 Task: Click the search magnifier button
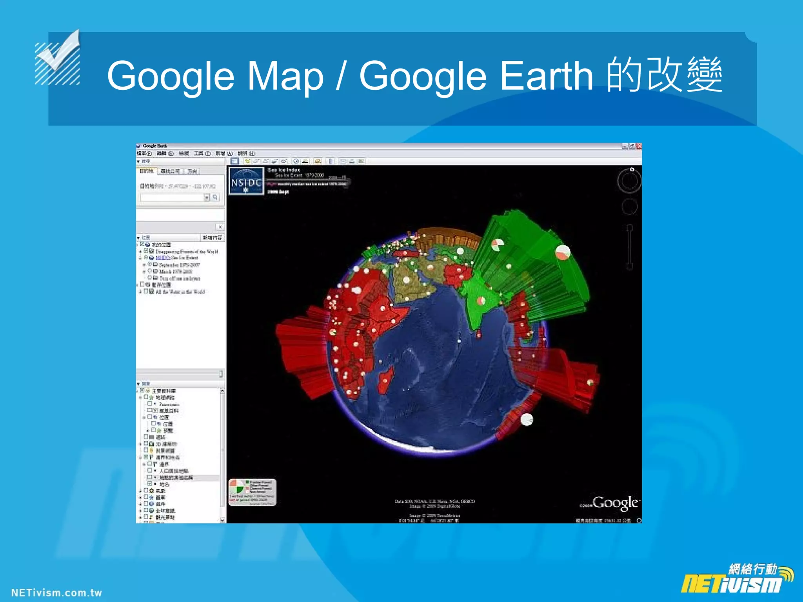[215, 197]
